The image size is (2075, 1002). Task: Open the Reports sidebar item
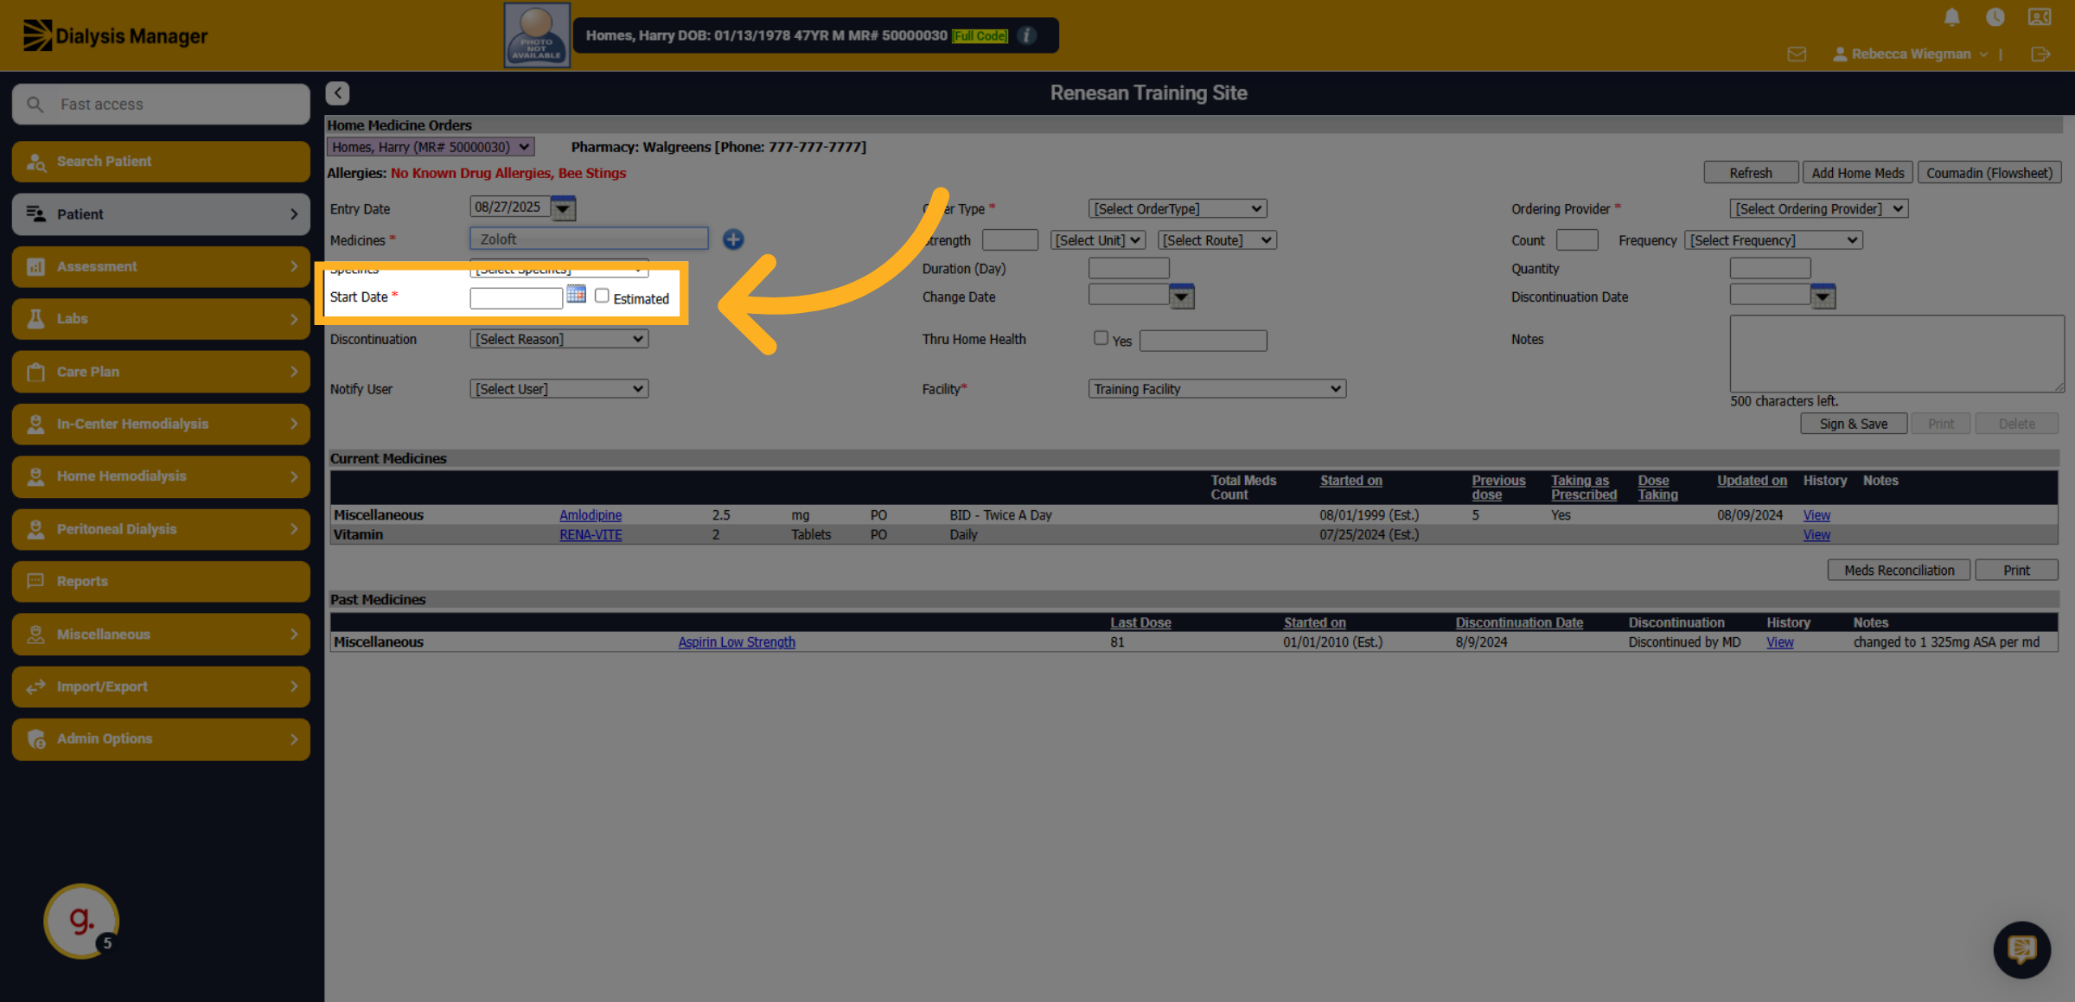[x=161, y=582]
